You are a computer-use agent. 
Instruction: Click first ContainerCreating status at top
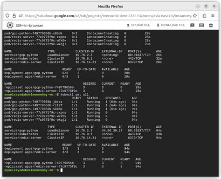click(103, 34)
